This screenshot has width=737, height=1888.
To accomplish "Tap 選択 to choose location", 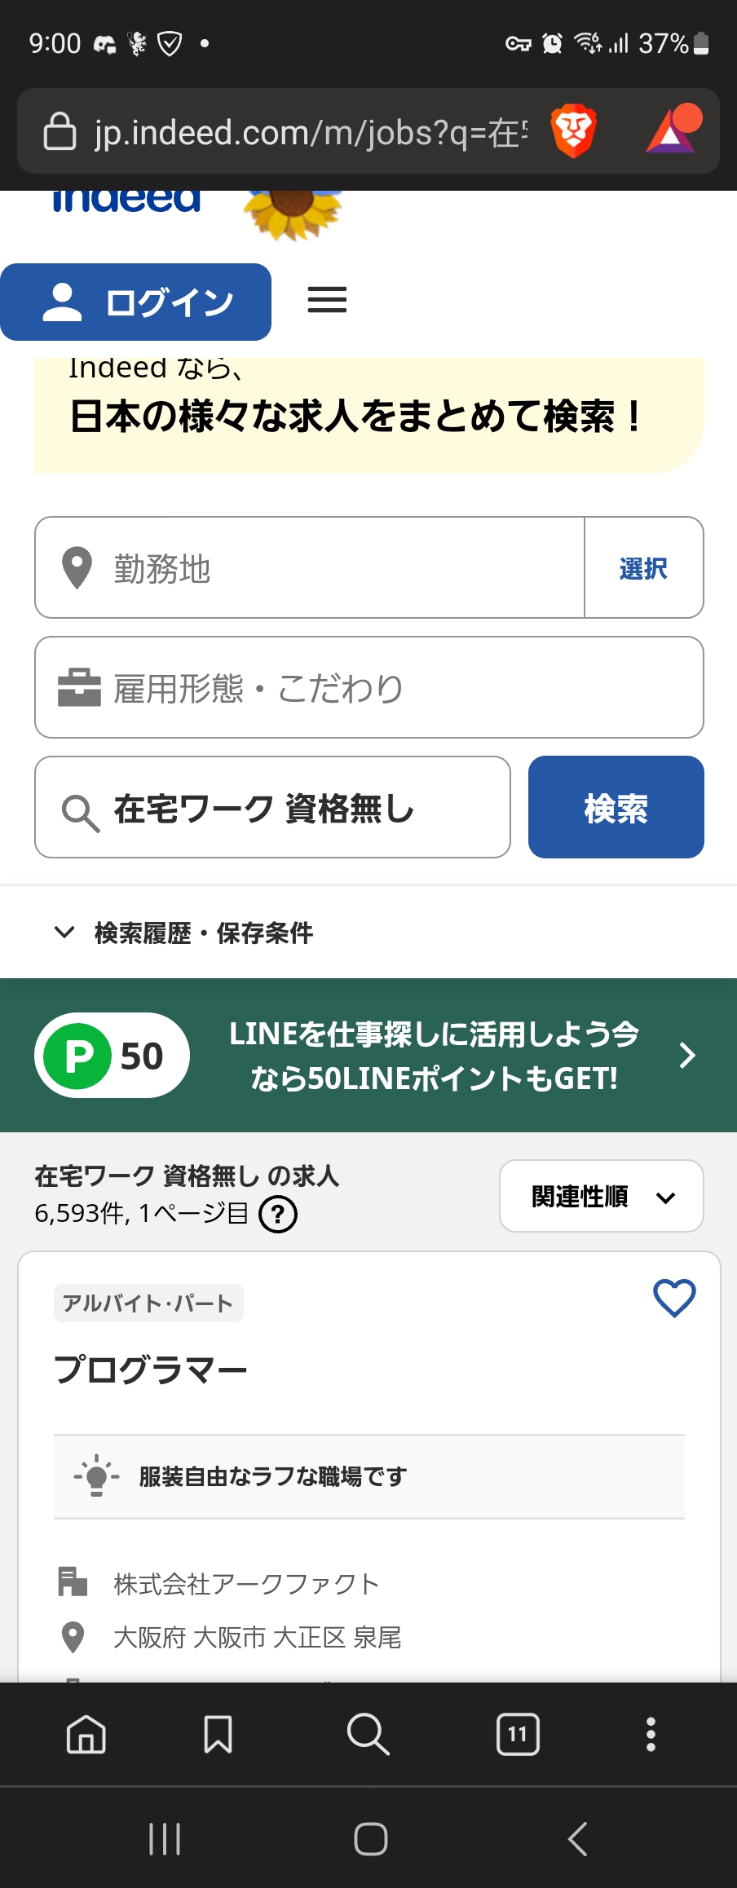I will (643, 568).
